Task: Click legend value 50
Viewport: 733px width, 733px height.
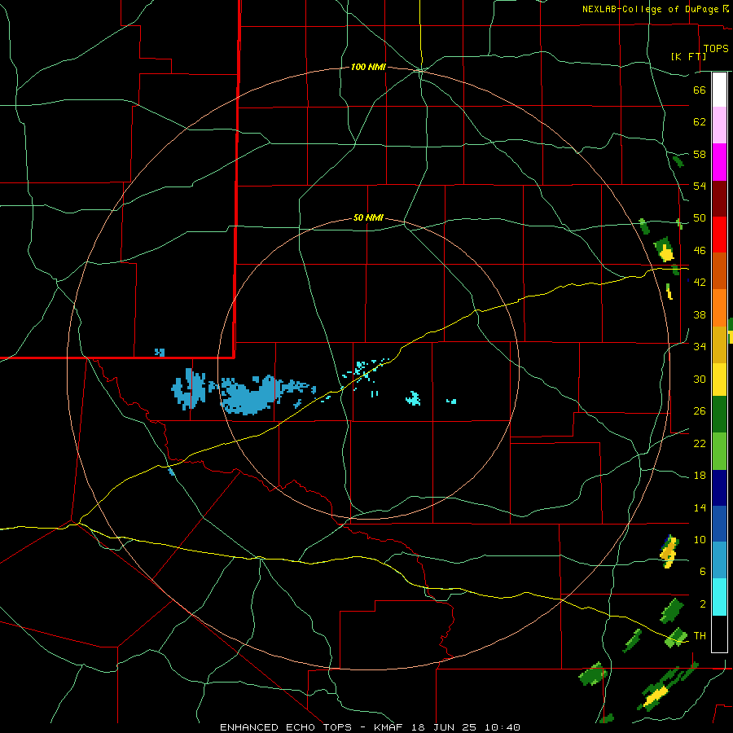Action: click(x=700, y=218)
